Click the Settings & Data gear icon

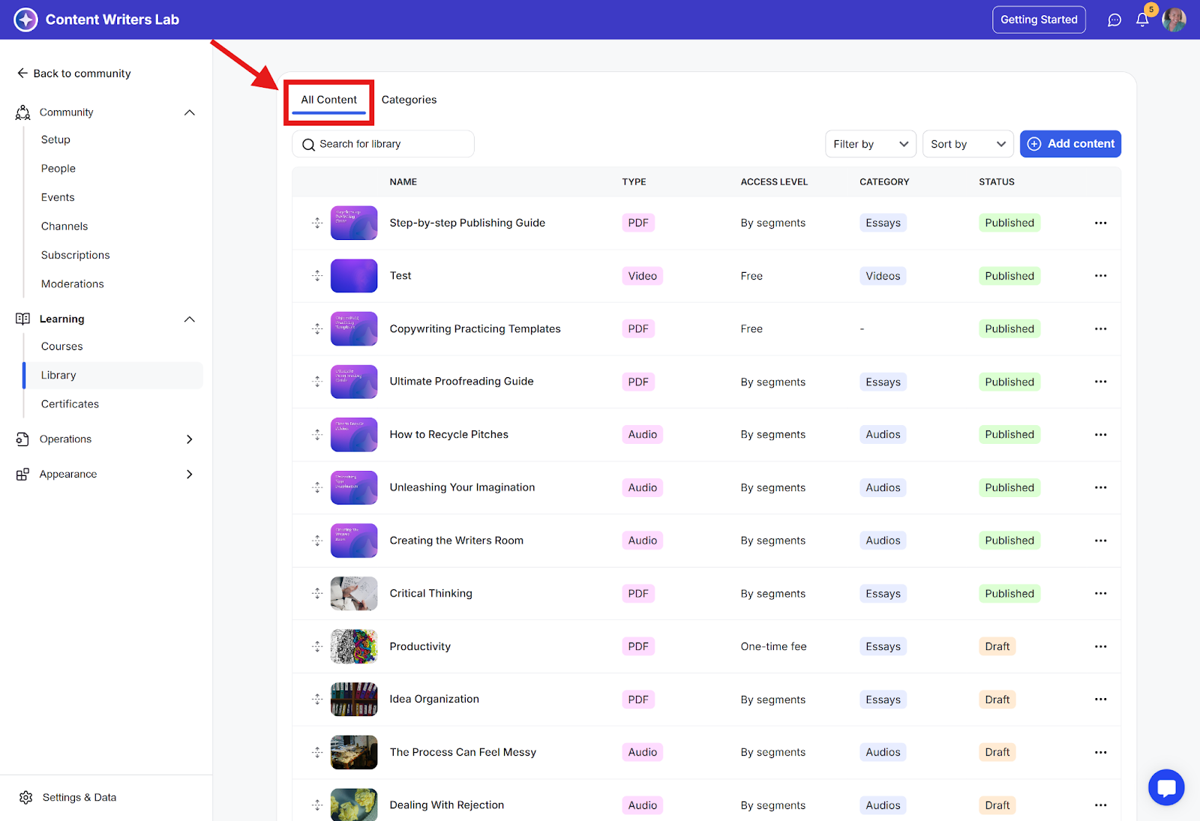tap(26, 798)
